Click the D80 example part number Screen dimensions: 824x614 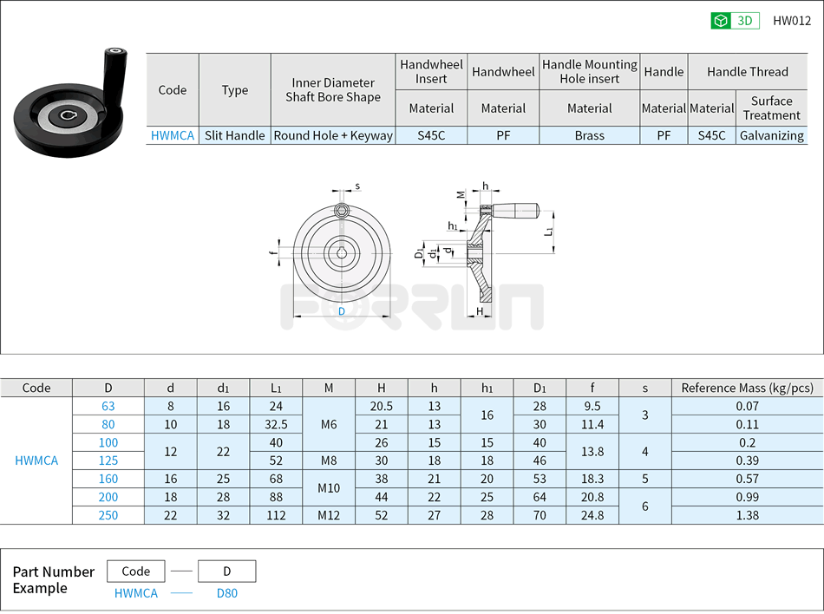tap(226, 593)
